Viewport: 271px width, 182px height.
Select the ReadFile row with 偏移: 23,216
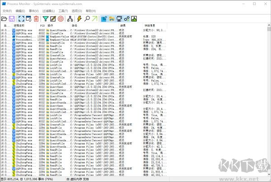tap(84, 162)
